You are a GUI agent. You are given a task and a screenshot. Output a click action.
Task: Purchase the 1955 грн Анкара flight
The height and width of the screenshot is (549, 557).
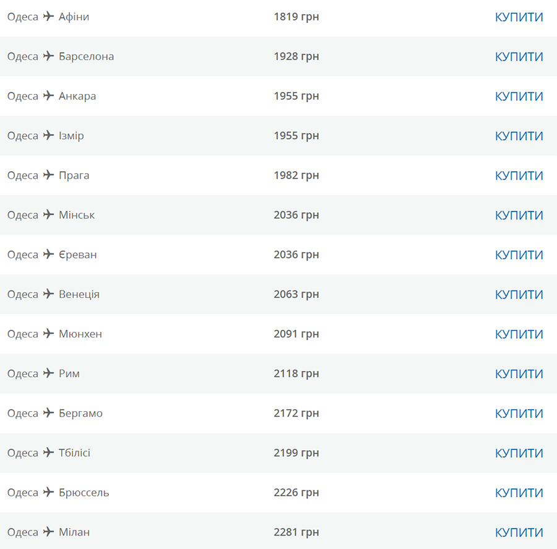[x=519, y=96]
